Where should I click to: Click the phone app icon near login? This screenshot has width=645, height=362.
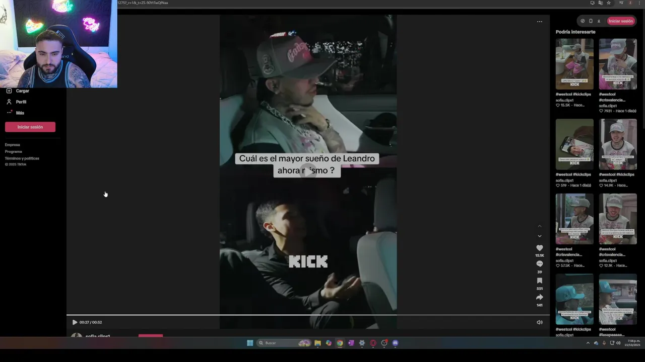(x=591, y=21)
